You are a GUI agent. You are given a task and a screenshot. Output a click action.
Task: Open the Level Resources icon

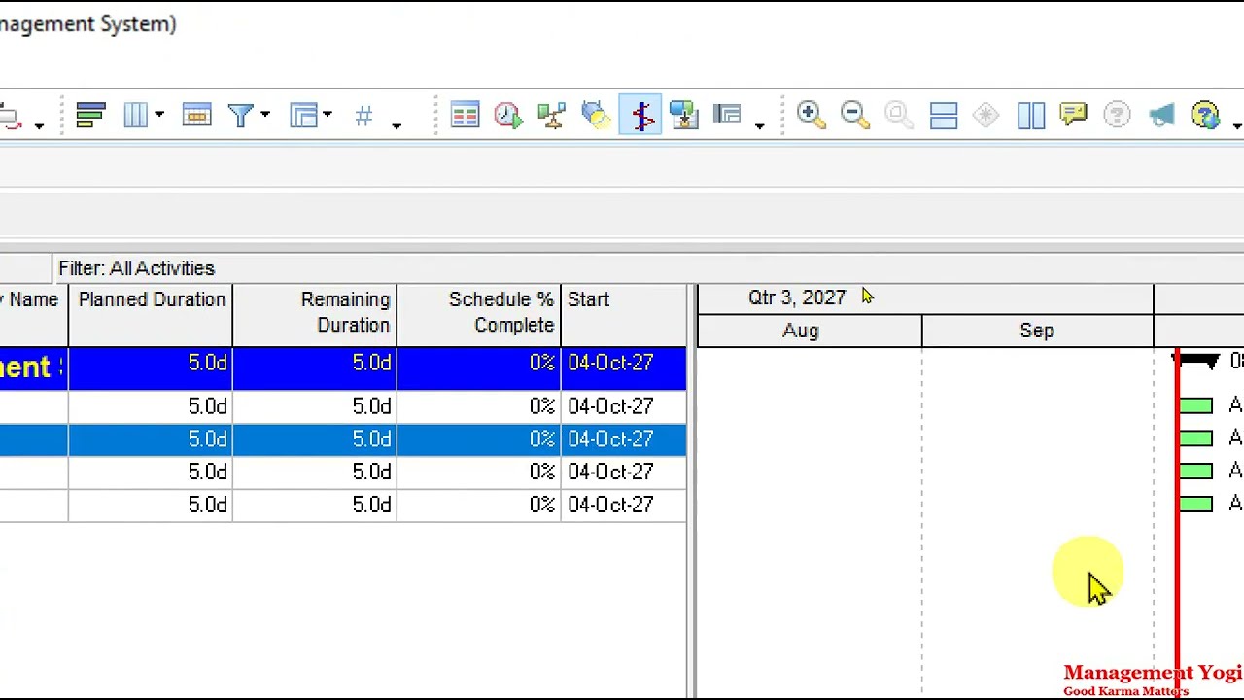(551, 116)
